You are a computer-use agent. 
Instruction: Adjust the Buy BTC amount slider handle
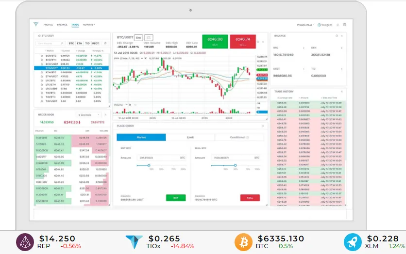coord(149,165)
